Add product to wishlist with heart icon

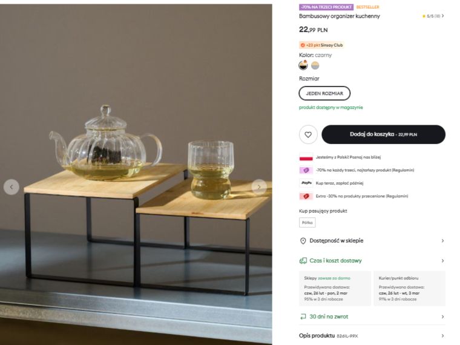[308, 134]
